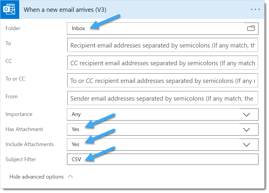
Task: Click the upward chevron beside Hide advanced options
Action: (x=70, y=176)
